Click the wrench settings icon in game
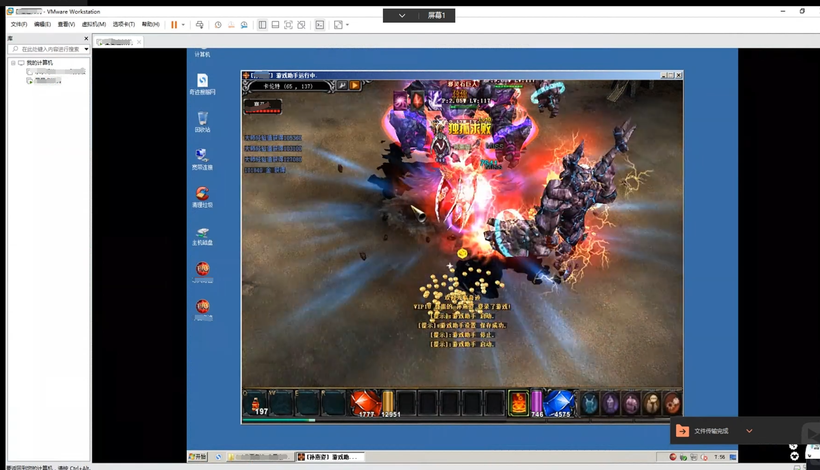 coord(342,85)
